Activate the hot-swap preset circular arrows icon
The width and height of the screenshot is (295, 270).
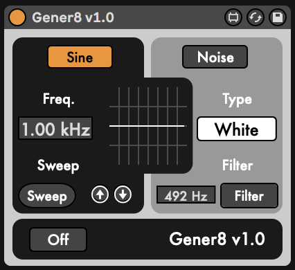(x=256, y=17)
